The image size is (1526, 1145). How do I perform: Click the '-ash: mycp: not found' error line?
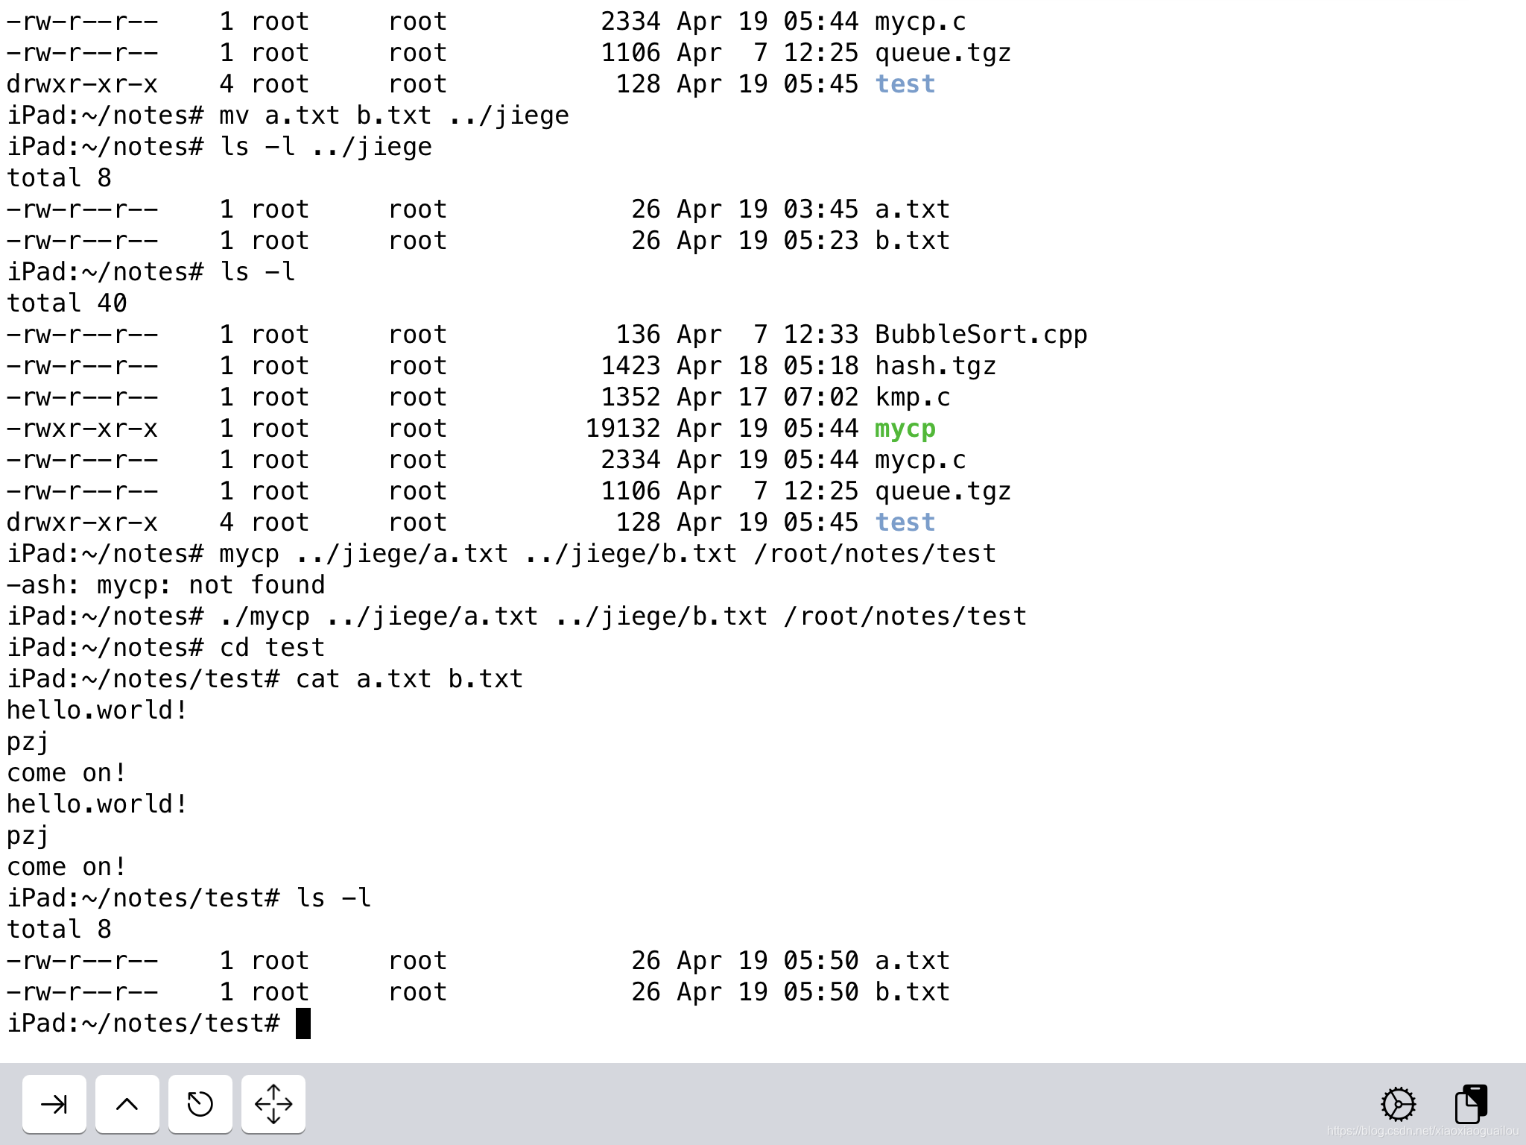coord(166,585)
